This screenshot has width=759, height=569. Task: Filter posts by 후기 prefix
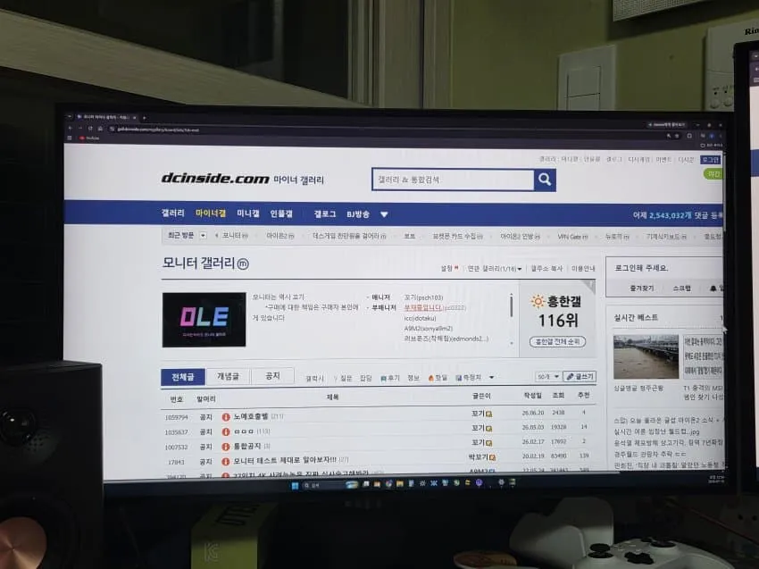(390, 378)
